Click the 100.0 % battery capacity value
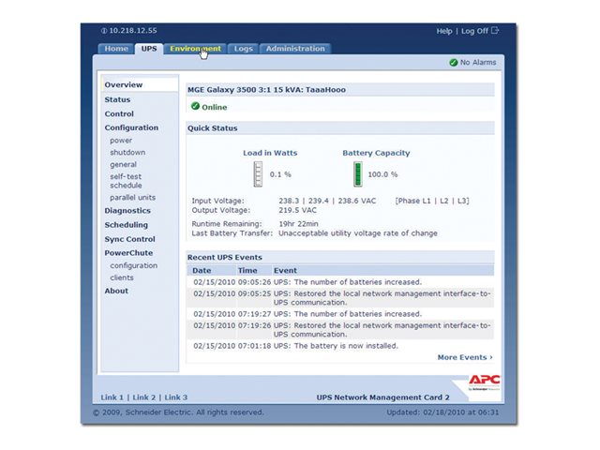Screen dimensions: 600x450 click(x=382, y=174)
